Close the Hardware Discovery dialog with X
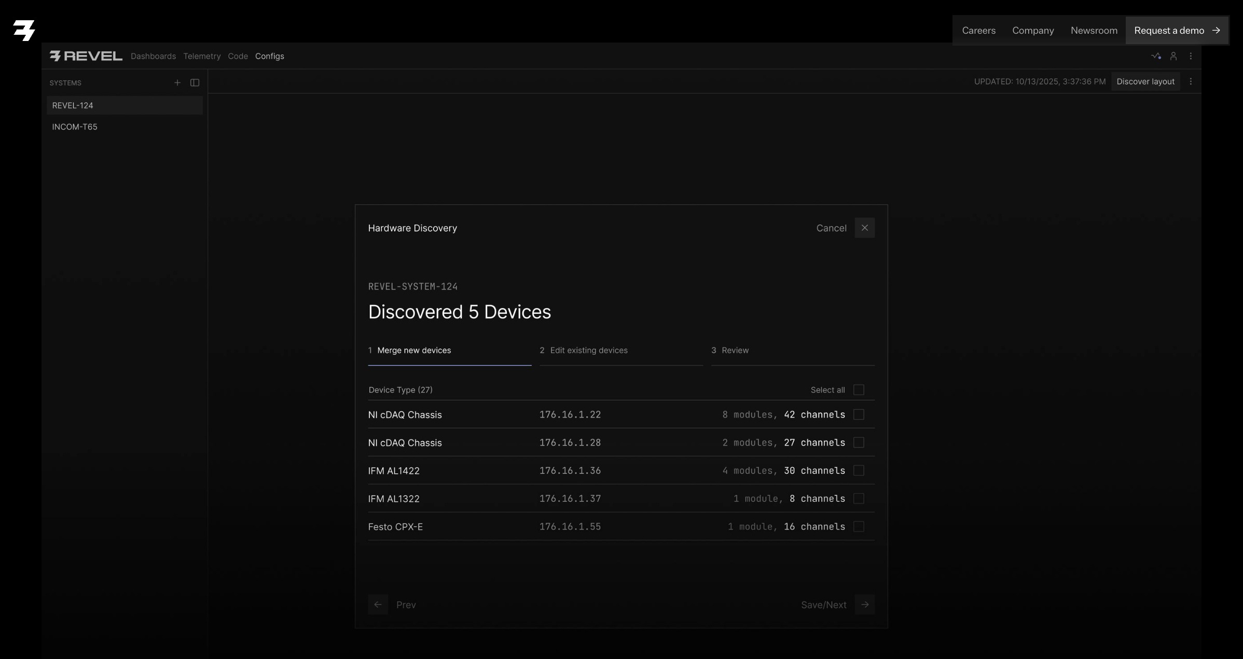1243x659 pixels. [865, 228]
